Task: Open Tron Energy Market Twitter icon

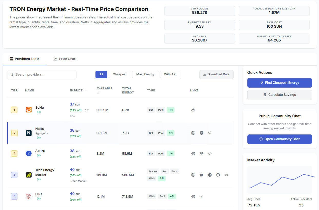Action: click(201, 175)
